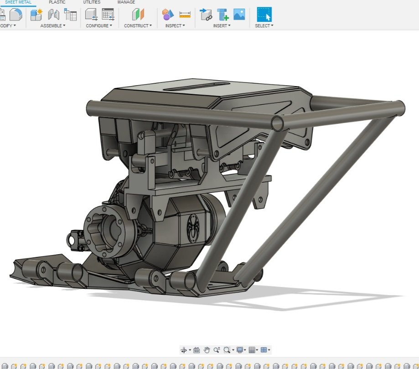This screenshot has width=419, height=369.
Task: Click the Insert Derive link icon
Action: pos(206,15)
